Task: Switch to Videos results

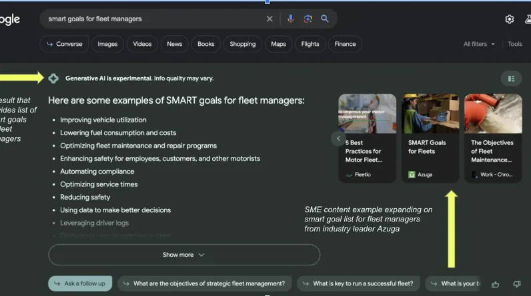Action: (x=142, y=44)
